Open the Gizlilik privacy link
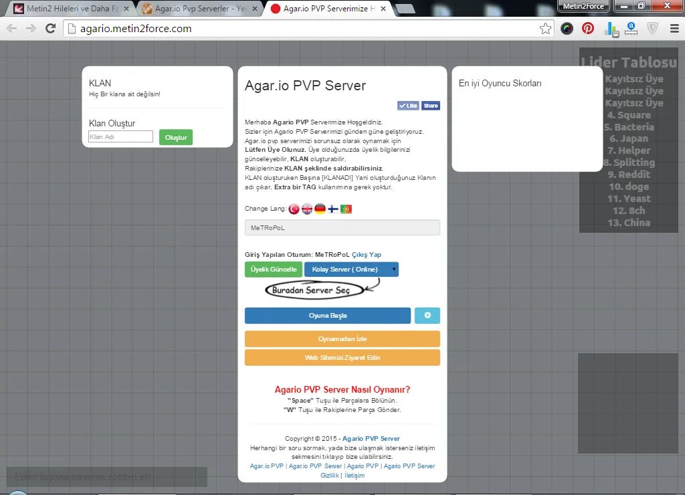Viewport: 685px width, 495px height. [x=329, y=476]
